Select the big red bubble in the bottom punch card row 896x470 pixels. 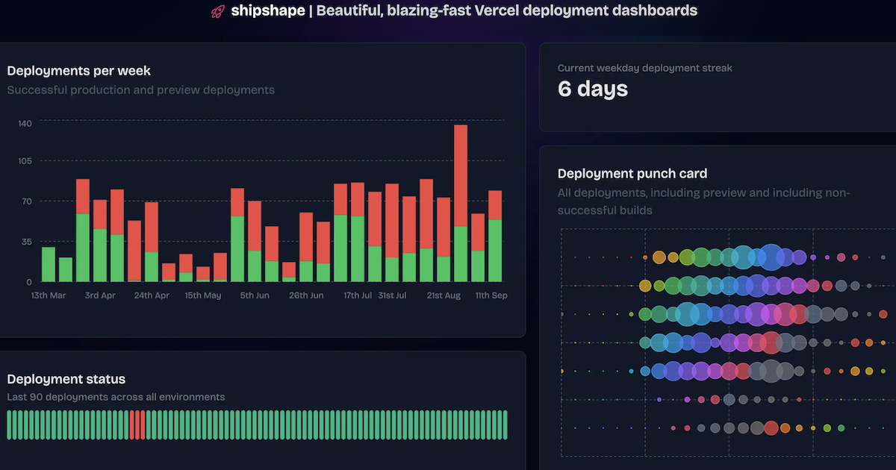771,427
